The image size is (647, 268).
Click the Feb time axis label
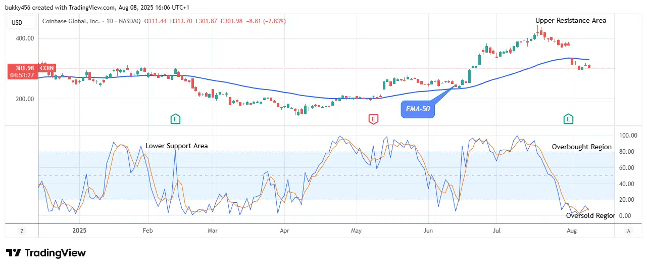pos(147,231)
